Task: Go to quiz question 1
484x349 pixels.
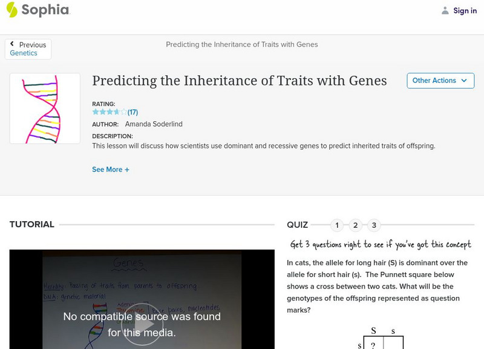Action: pyautogui.click(x=337, y=225)
